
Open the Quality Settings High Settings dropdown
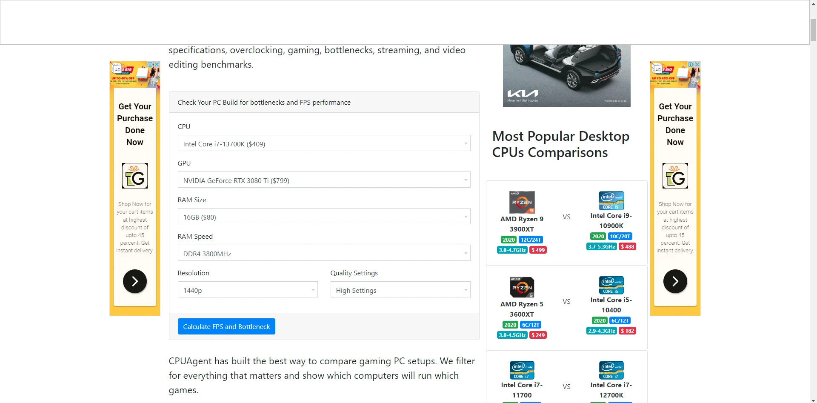point(400,290)
